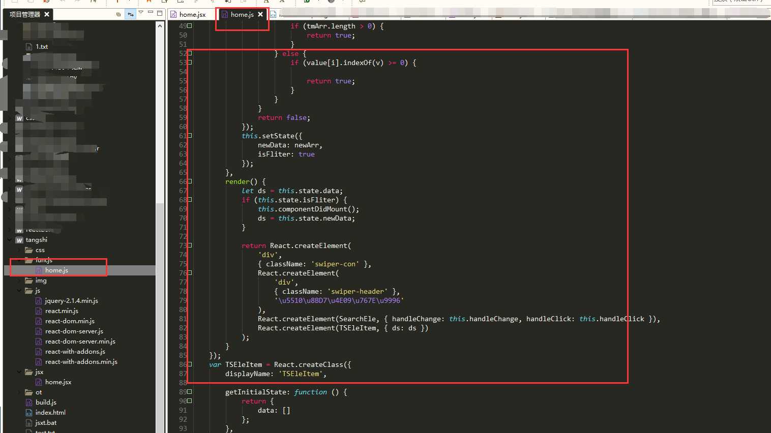This screenshot has width=771, height=433.
Task: Maximize the project explorer panel
Action: [160, 13]
